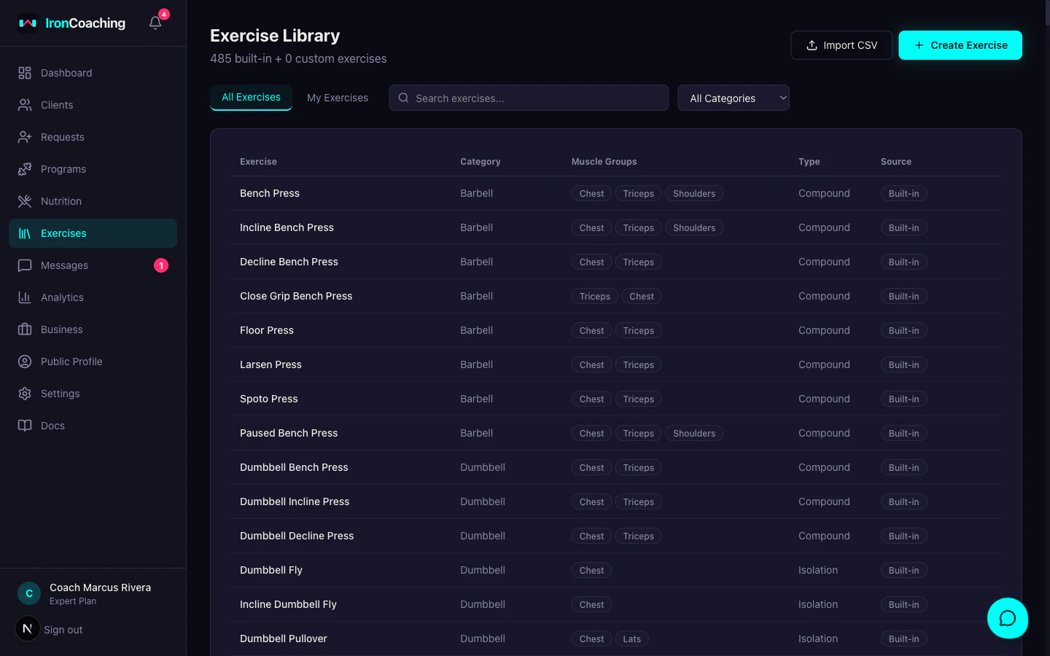Image resolution: width=1050 pixels, height=656 pixels.
Task: Click the Import CSV button
Action: (x=841, y=45)
